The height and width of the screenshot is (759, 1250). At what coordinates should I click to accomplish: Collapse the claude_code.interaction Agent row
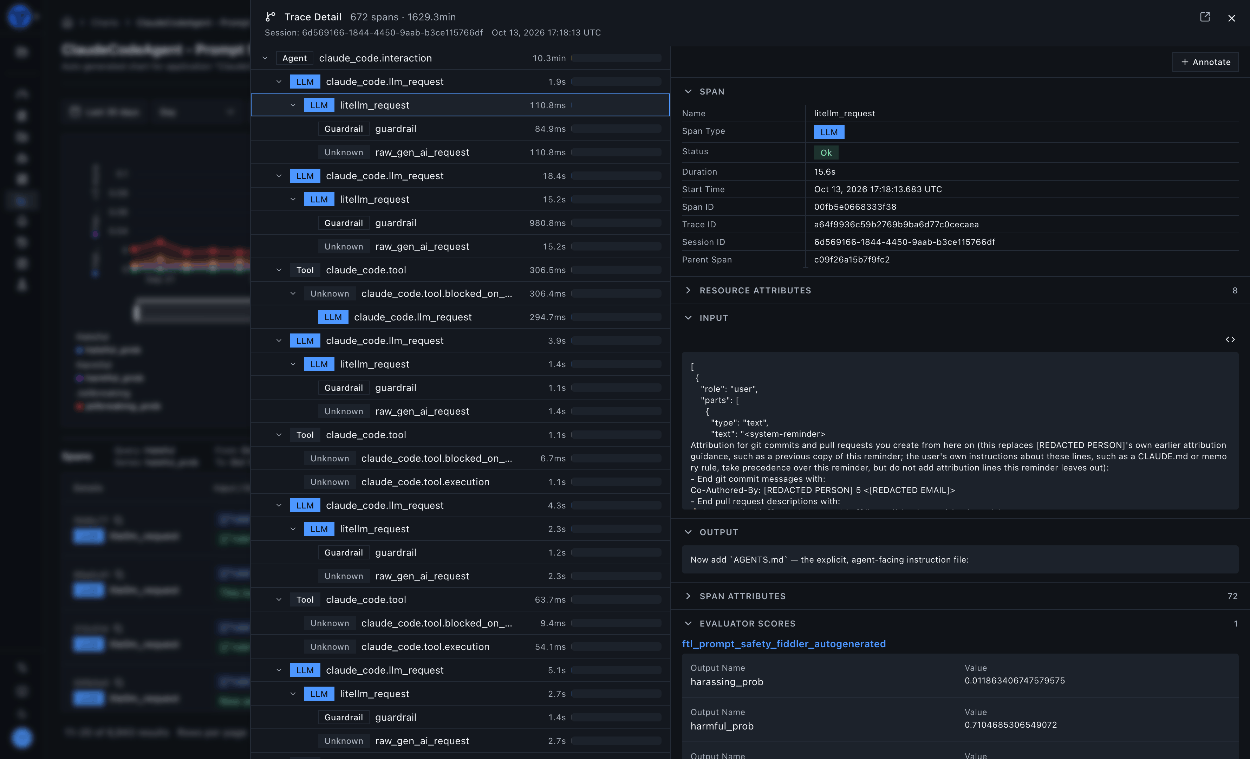coord(265,58)
